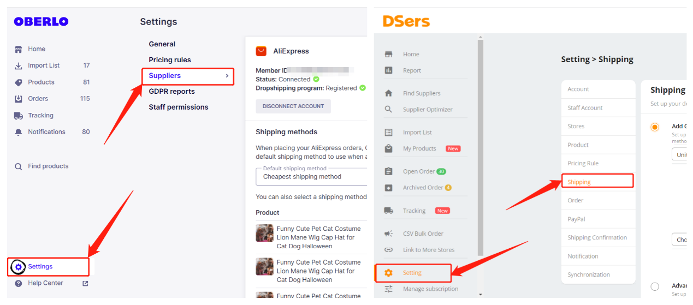Select the Order tab in DSers settings
The width and height of the screenshot is (693, 305).
tap(599, 201)
